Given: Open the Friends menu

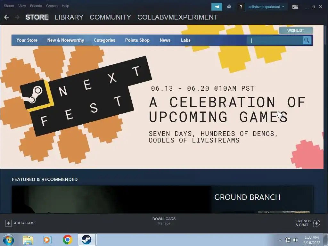Looking at the screenshot, I should 36,6.
